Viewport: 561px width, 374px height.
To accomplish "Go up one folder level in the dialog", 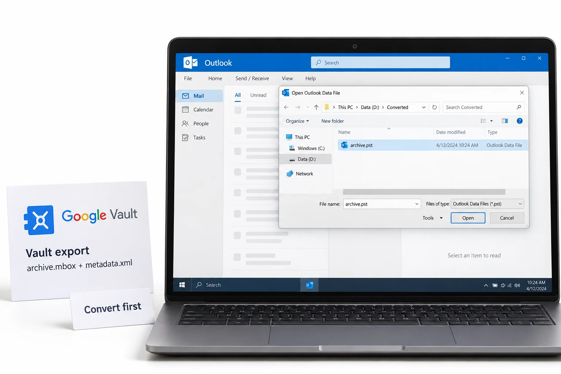I will 316,107.
